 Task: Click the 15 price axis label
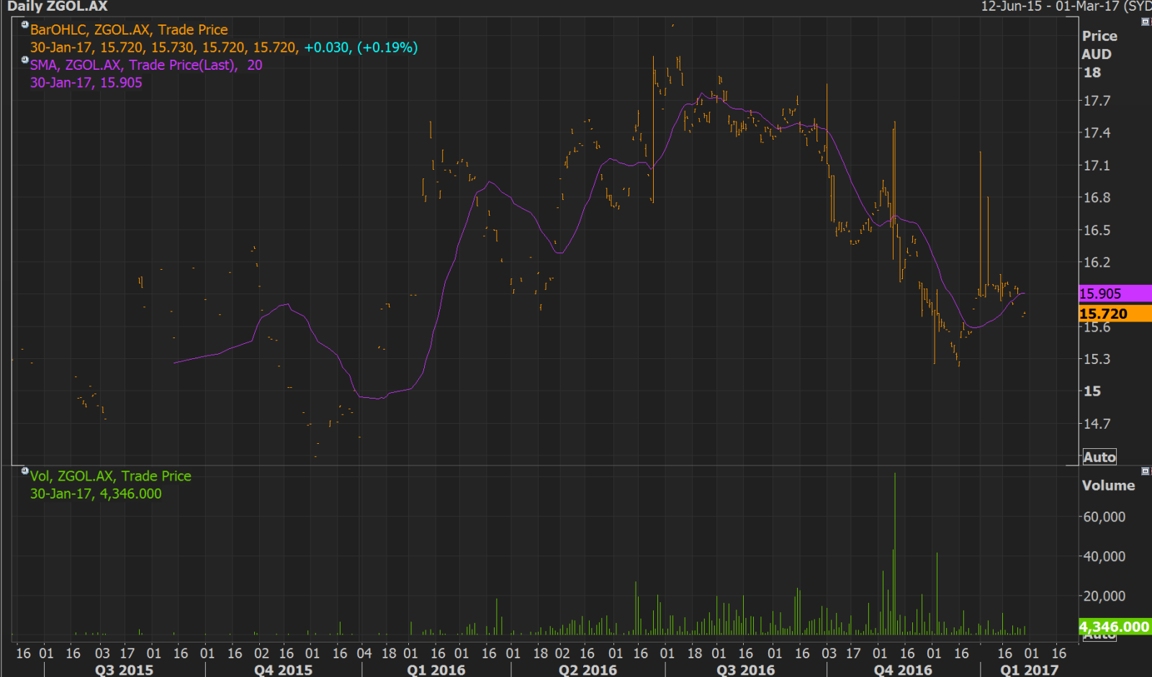pos(1092,391)
